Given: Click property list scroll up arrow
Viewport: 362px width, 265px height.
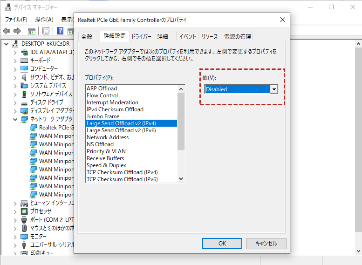Looking at the screenshot, I should pyautogui.click(x=181, y=89).
